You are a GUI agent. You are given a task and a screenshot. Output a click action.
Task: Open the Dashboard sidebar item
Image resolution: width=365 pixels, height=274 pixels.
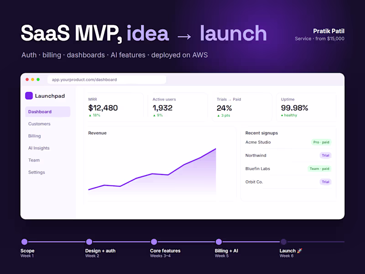[x=48, y=111]
